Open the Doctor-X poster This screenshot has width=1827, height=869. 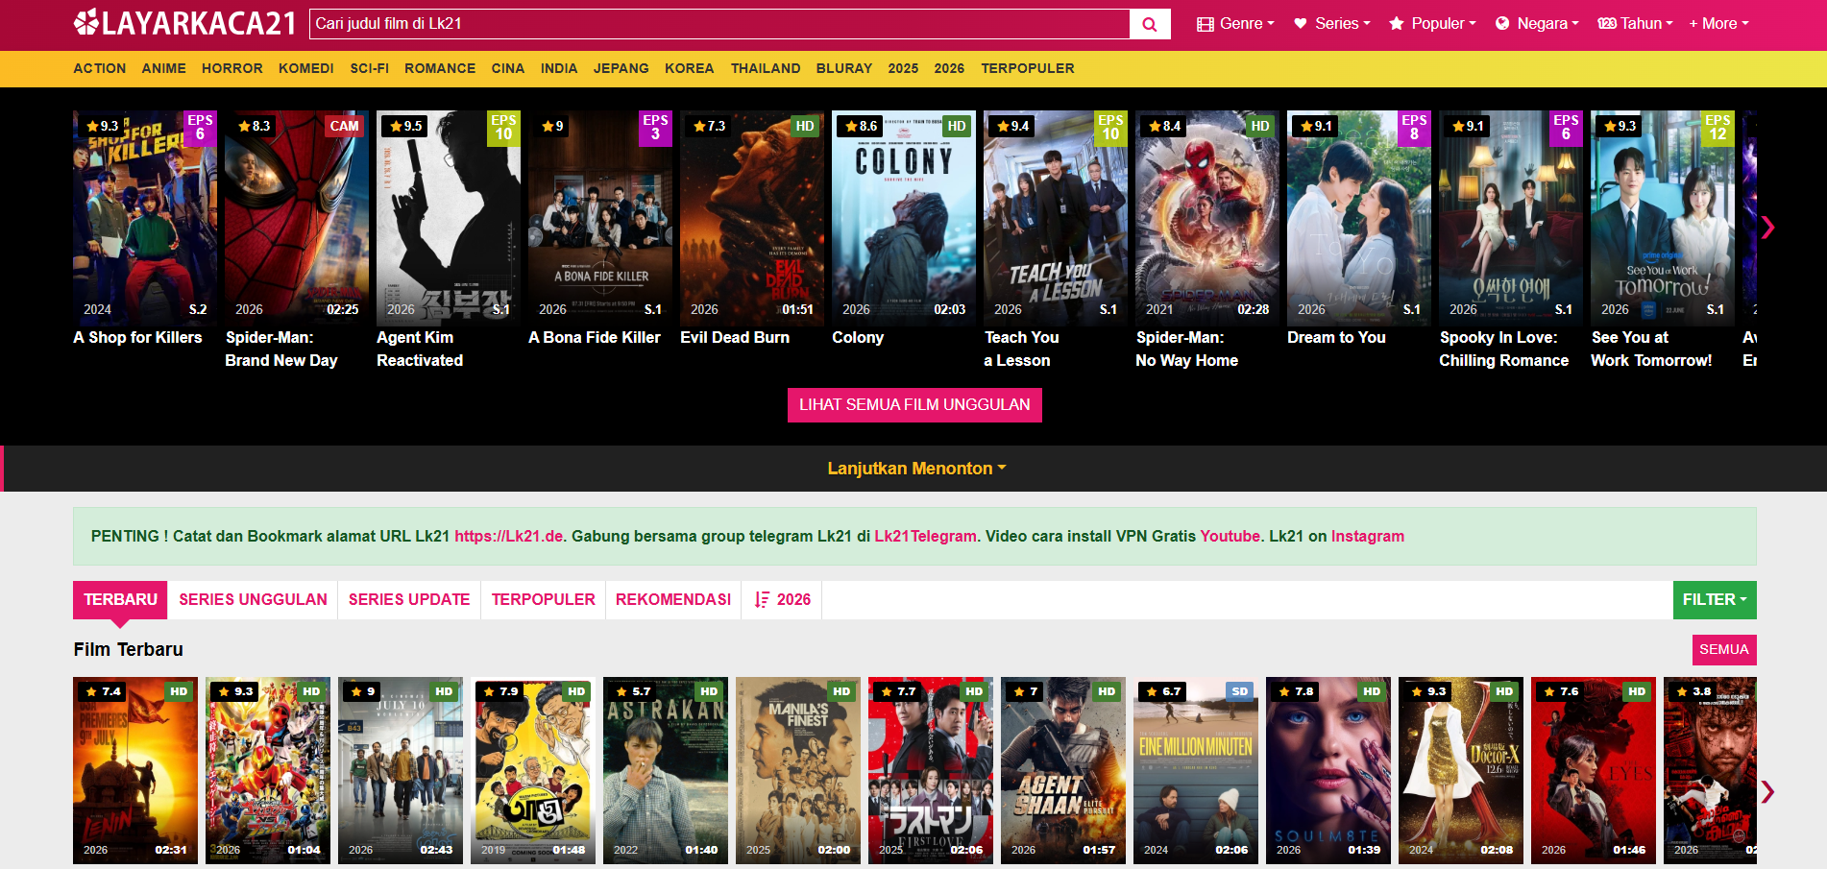pyautogui.click(x=1461, y=770)
